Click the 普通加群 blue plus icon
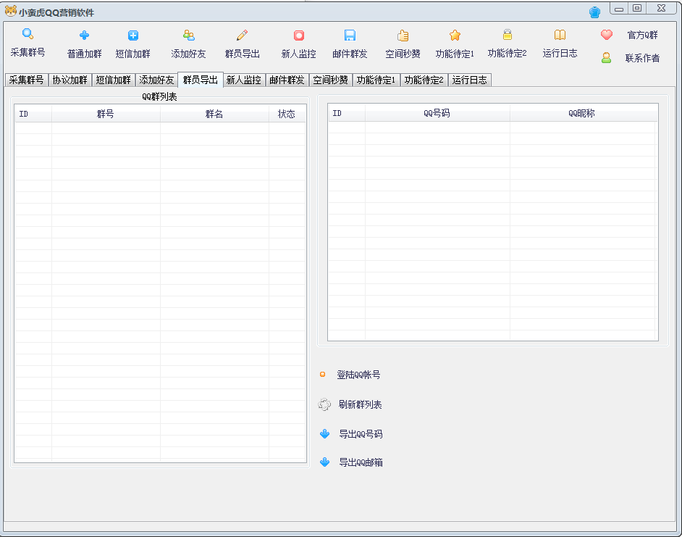The height and width of the screenshot is (537, 682). coord(84,36)
